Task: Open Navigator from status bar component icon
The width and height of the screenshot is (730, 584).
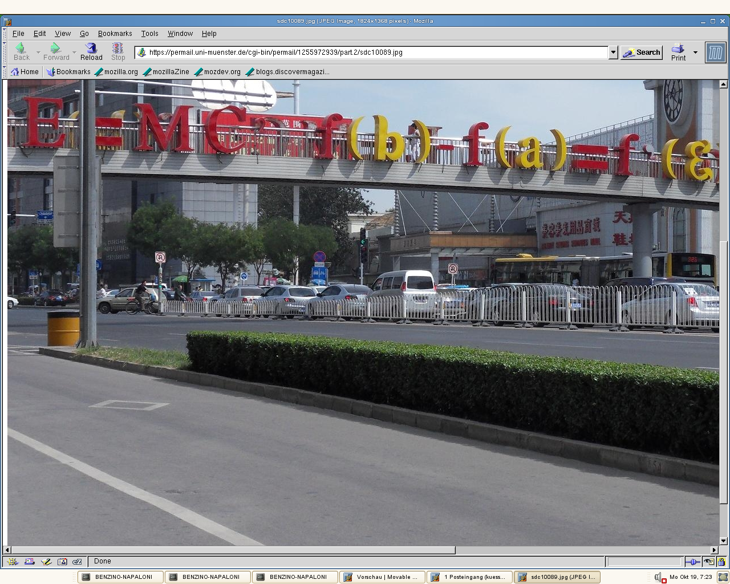Action: pyautogui.click(x=13, y=562)
